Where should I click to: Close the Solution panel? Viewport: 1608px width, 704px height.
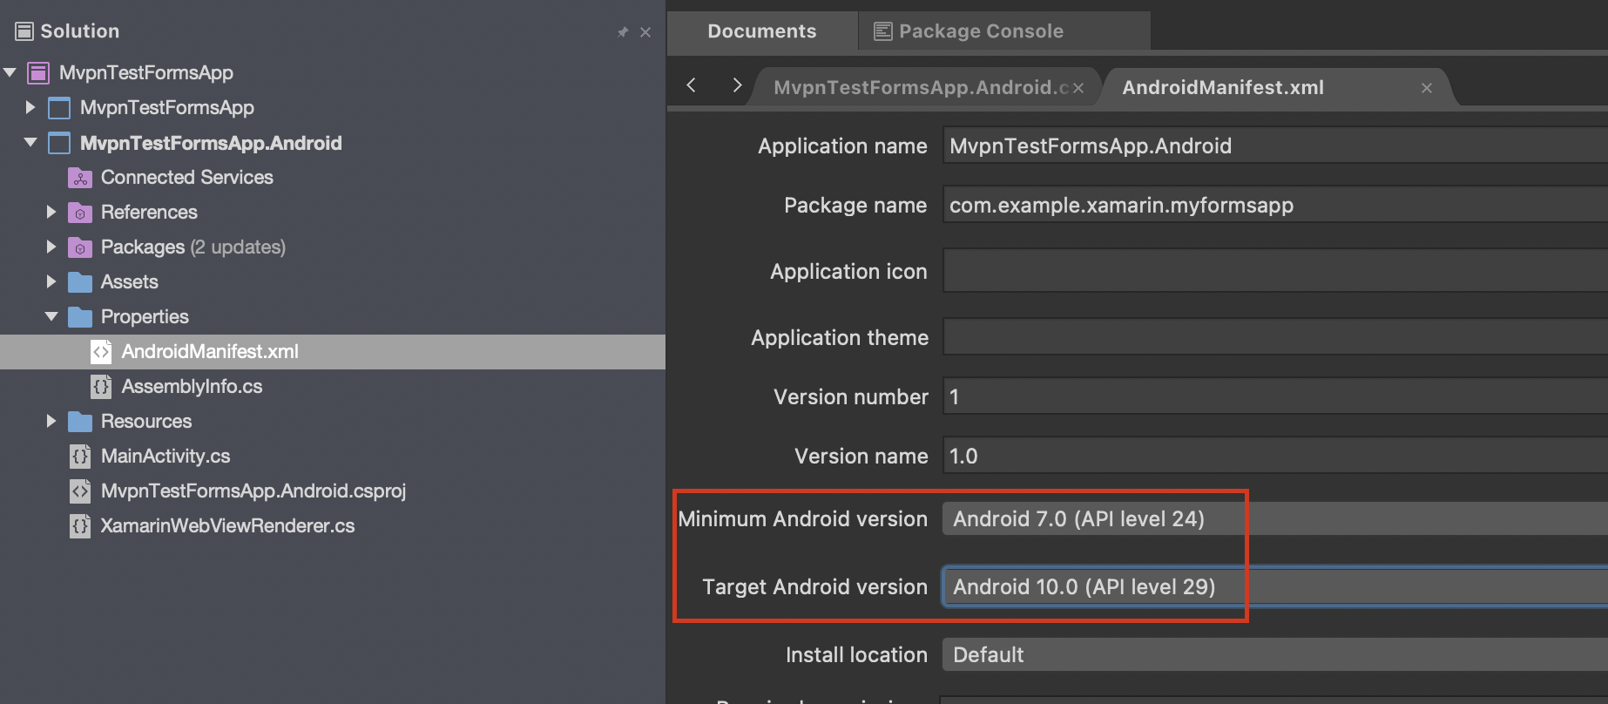tap(645, 32)
